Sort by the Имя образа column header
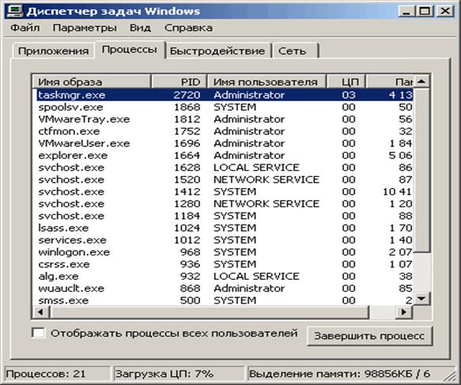The height and width of the screenshot is (385, 461). tap(92, 81)
